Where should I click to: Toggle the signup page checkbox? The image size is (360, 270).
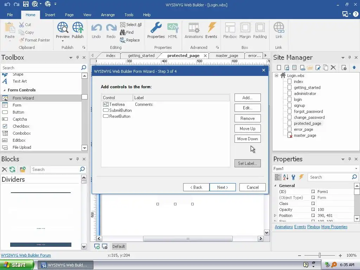[x=290, y=105]
